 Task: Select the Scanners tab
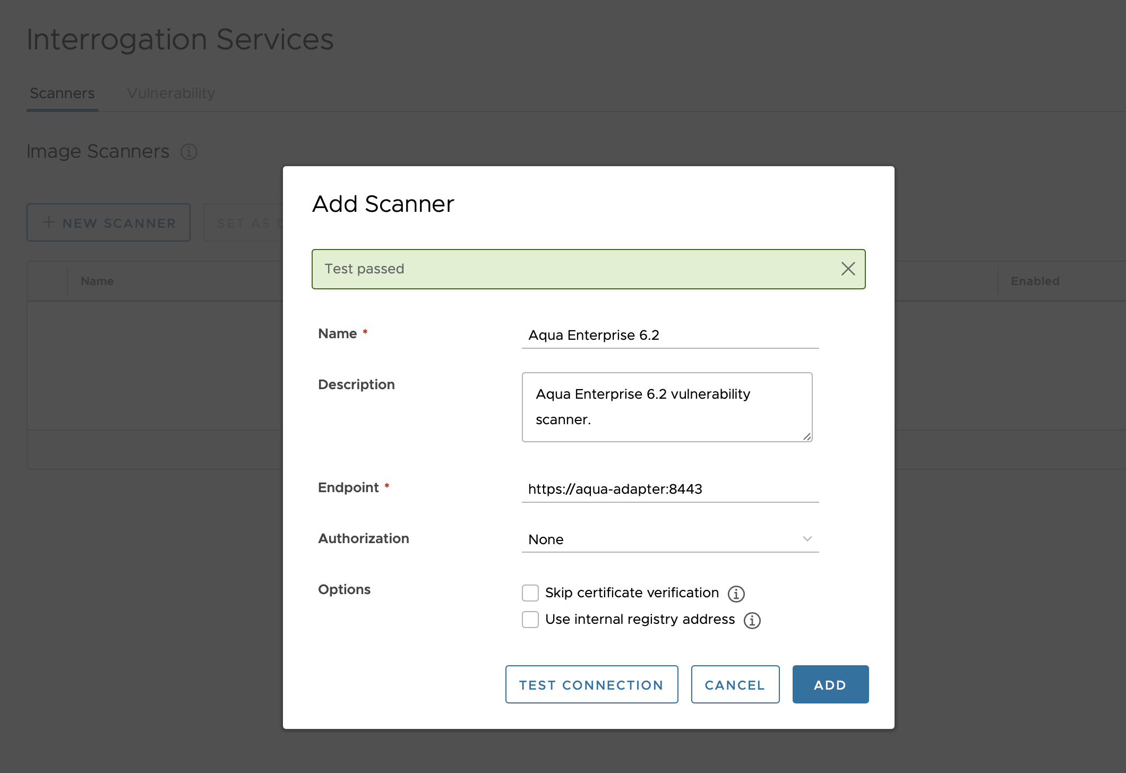tap(62, 93)
